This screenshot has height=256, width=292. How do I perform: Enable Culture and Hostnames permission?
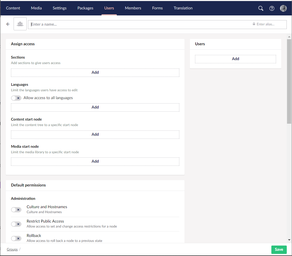[16, 210]
